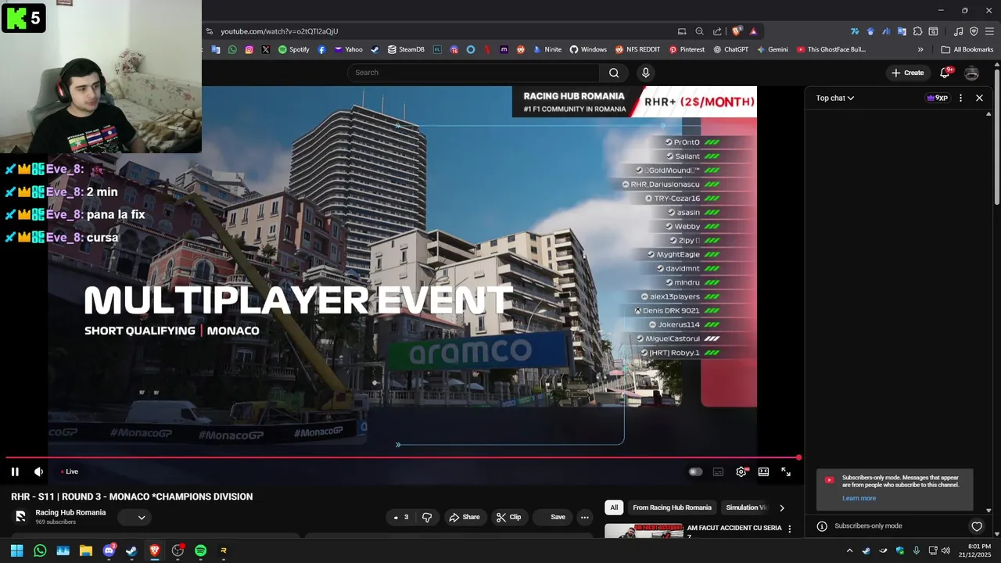Open Racing Hub Romania channel avatar
1001x563 pixels.
tap(20, 517)
